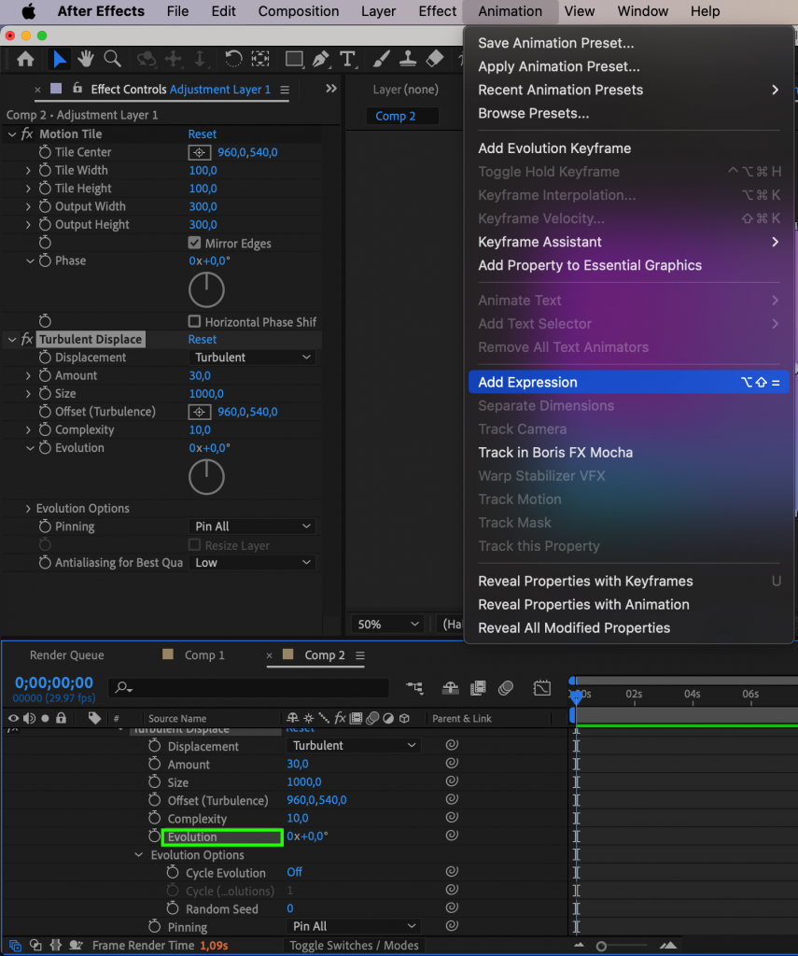Activate the Zoom tool
This screenshot has width=798, height=956.
tap(112, 58)
